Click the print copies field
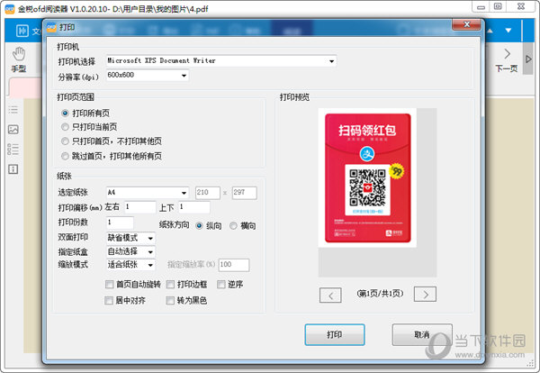The height and width of the screenshot is (373, 540). click(120, 223)
